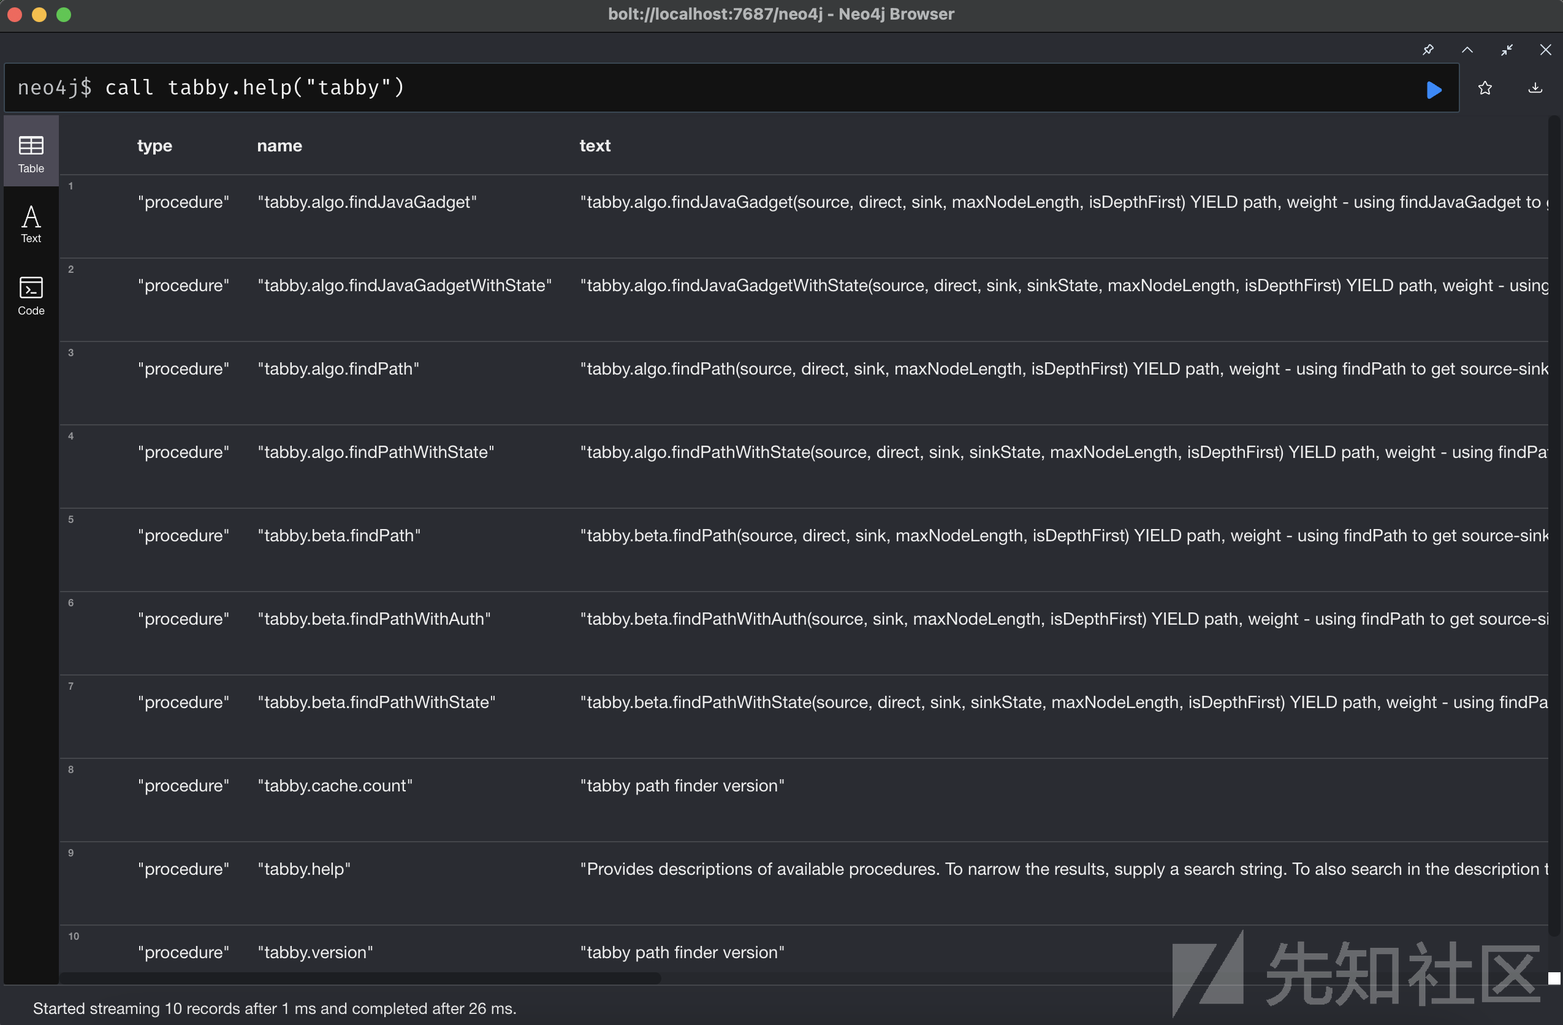Pin the result frame
1563x1025 pixels.
1428,50
